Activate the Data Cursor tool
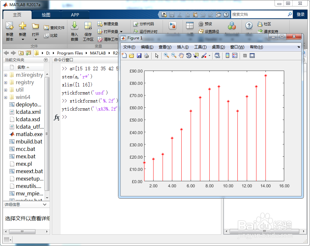This screenshot has width=310, height=246. click(x=196, y=56)
